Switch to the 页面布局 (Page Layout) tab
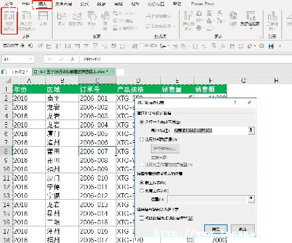The width and height of the screenshot is (292, 243). [x=64, y=4]
